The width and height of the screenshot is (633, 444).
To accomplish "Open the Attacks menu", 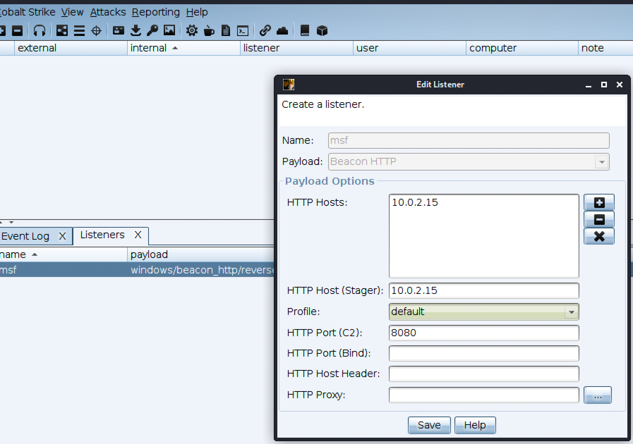I will (x=108, y=12).
